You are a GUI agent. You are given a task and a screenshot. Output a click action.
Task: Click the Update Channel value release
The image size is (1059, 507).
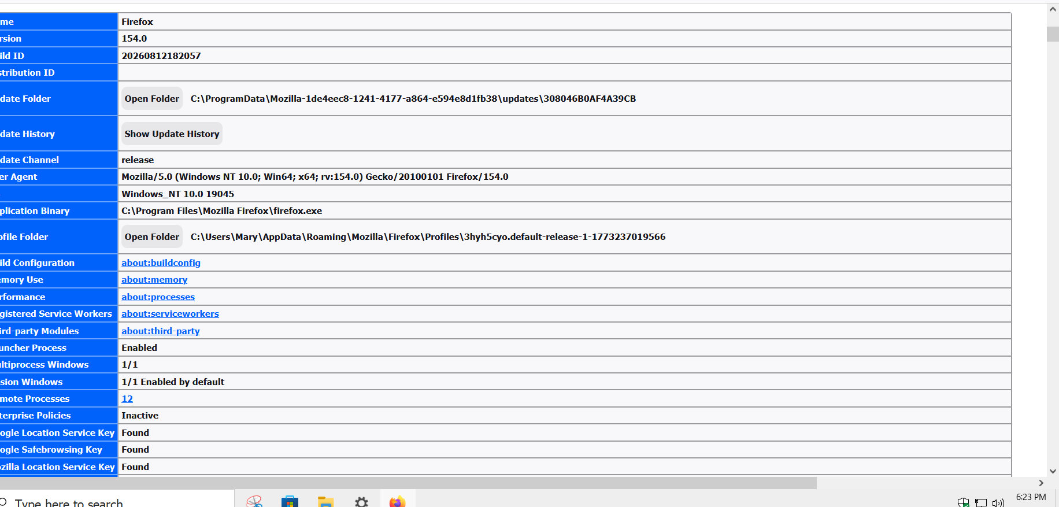coord(138,160)
